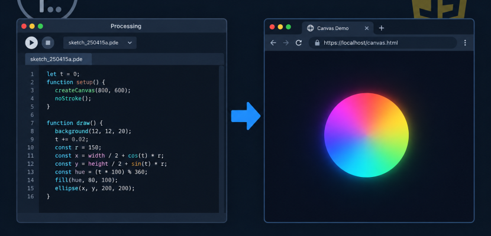Viewport: 491px width, 236px height.
Task: Minimize the Processing window with yellow button
Action: click(32, 26)
